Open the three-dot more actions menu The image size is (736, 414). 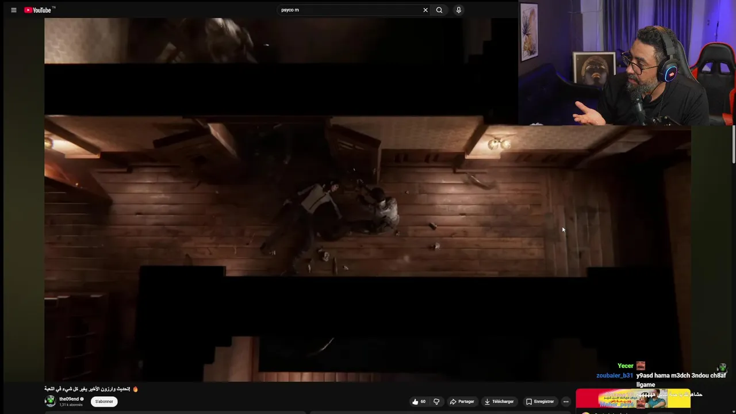[x=566, y=401]
